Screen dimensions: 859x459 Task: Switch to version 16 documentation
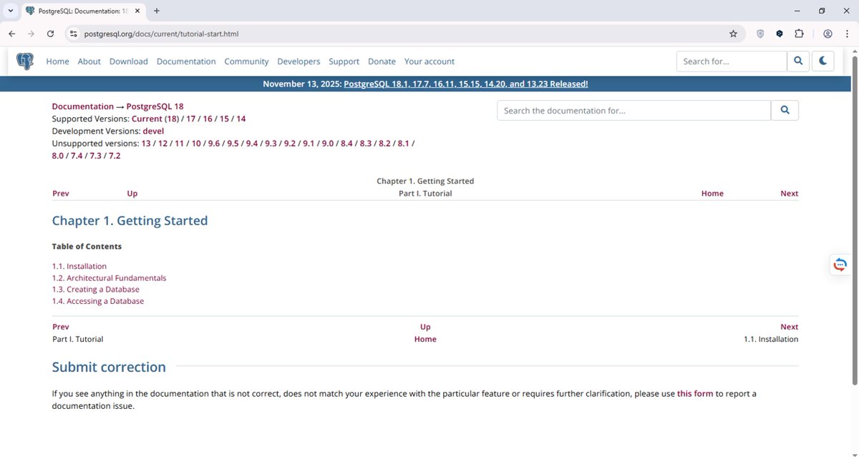tap(208, 119)
